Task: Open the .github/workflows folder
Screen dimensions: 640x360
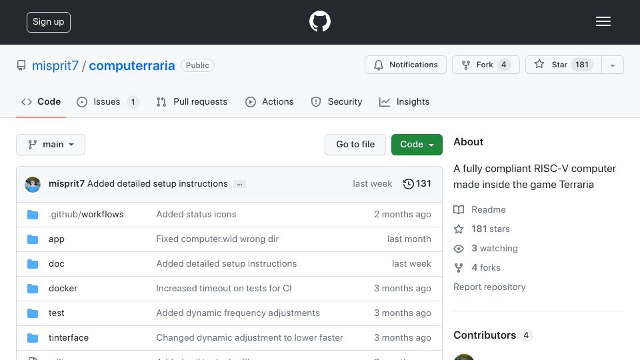Action: tap(86, 214)
